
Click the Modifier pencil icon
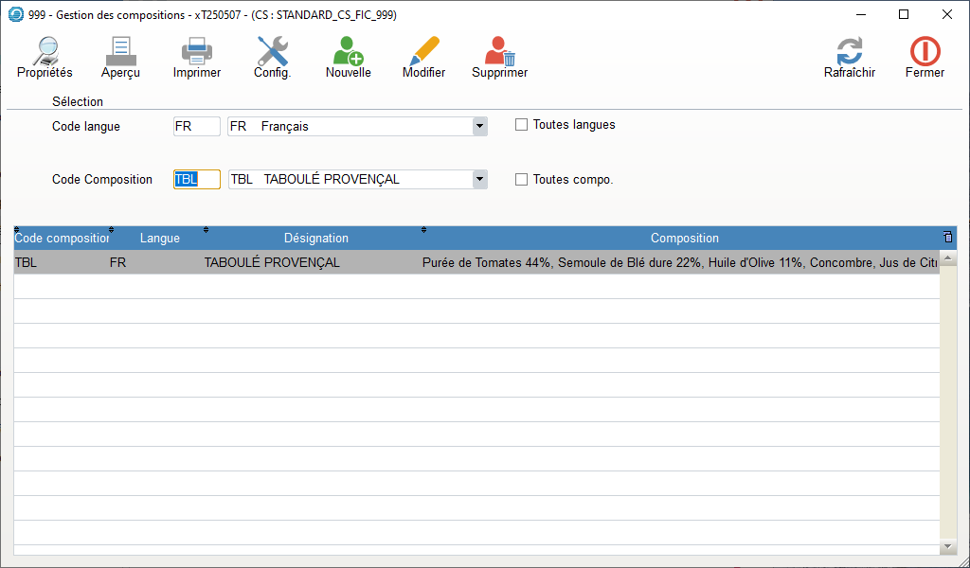coord(423,51)
